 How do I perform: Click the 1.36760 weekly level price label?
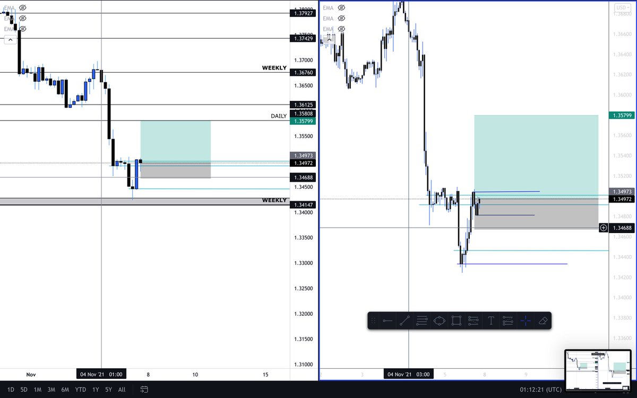(303, 72)
